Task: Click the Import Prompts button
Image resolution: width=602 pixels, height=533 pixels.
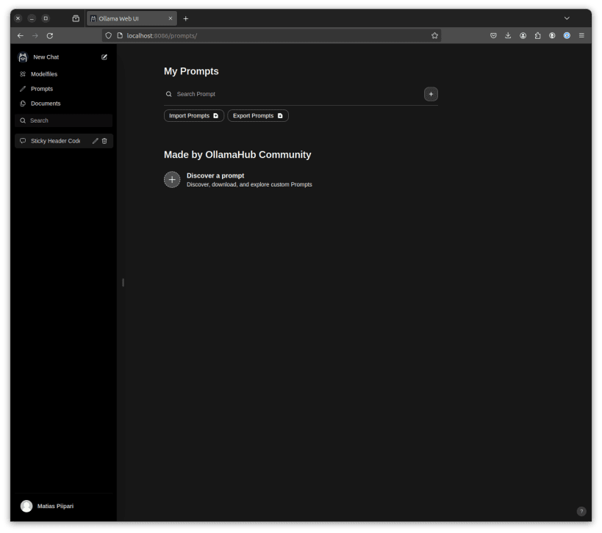Action: [x=193, y=115]
